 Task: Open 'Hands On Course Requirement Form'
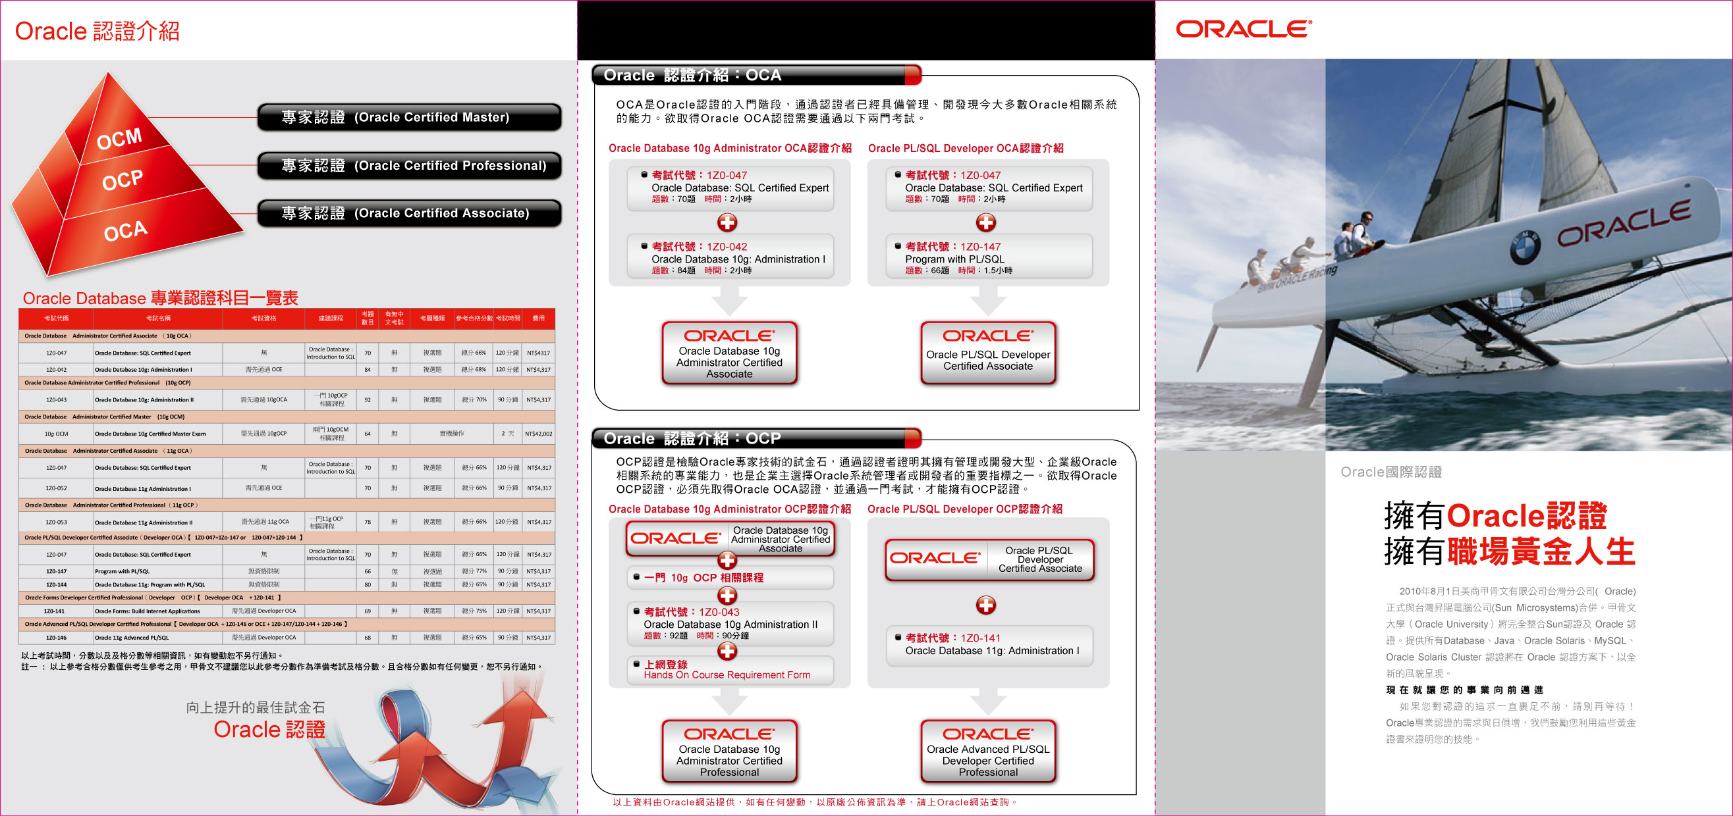pyautogui.click(x=727, y=675)
